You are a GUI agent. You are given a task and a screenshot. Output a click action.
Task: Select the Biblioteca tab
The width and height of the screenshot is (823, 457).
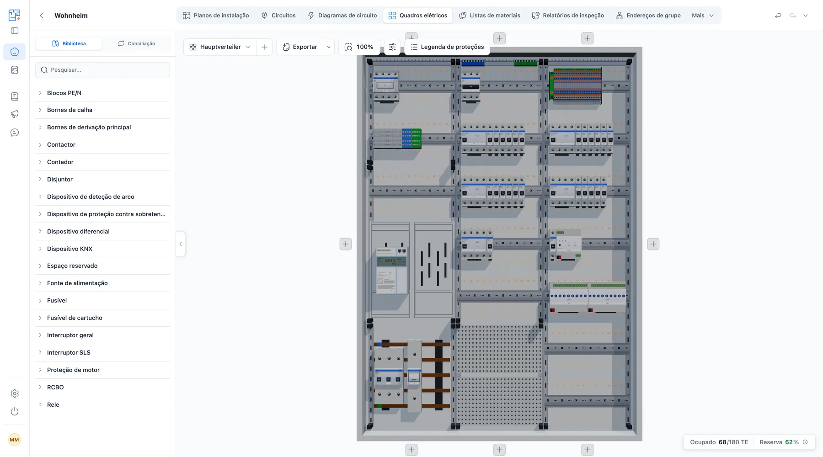point(69,43)
